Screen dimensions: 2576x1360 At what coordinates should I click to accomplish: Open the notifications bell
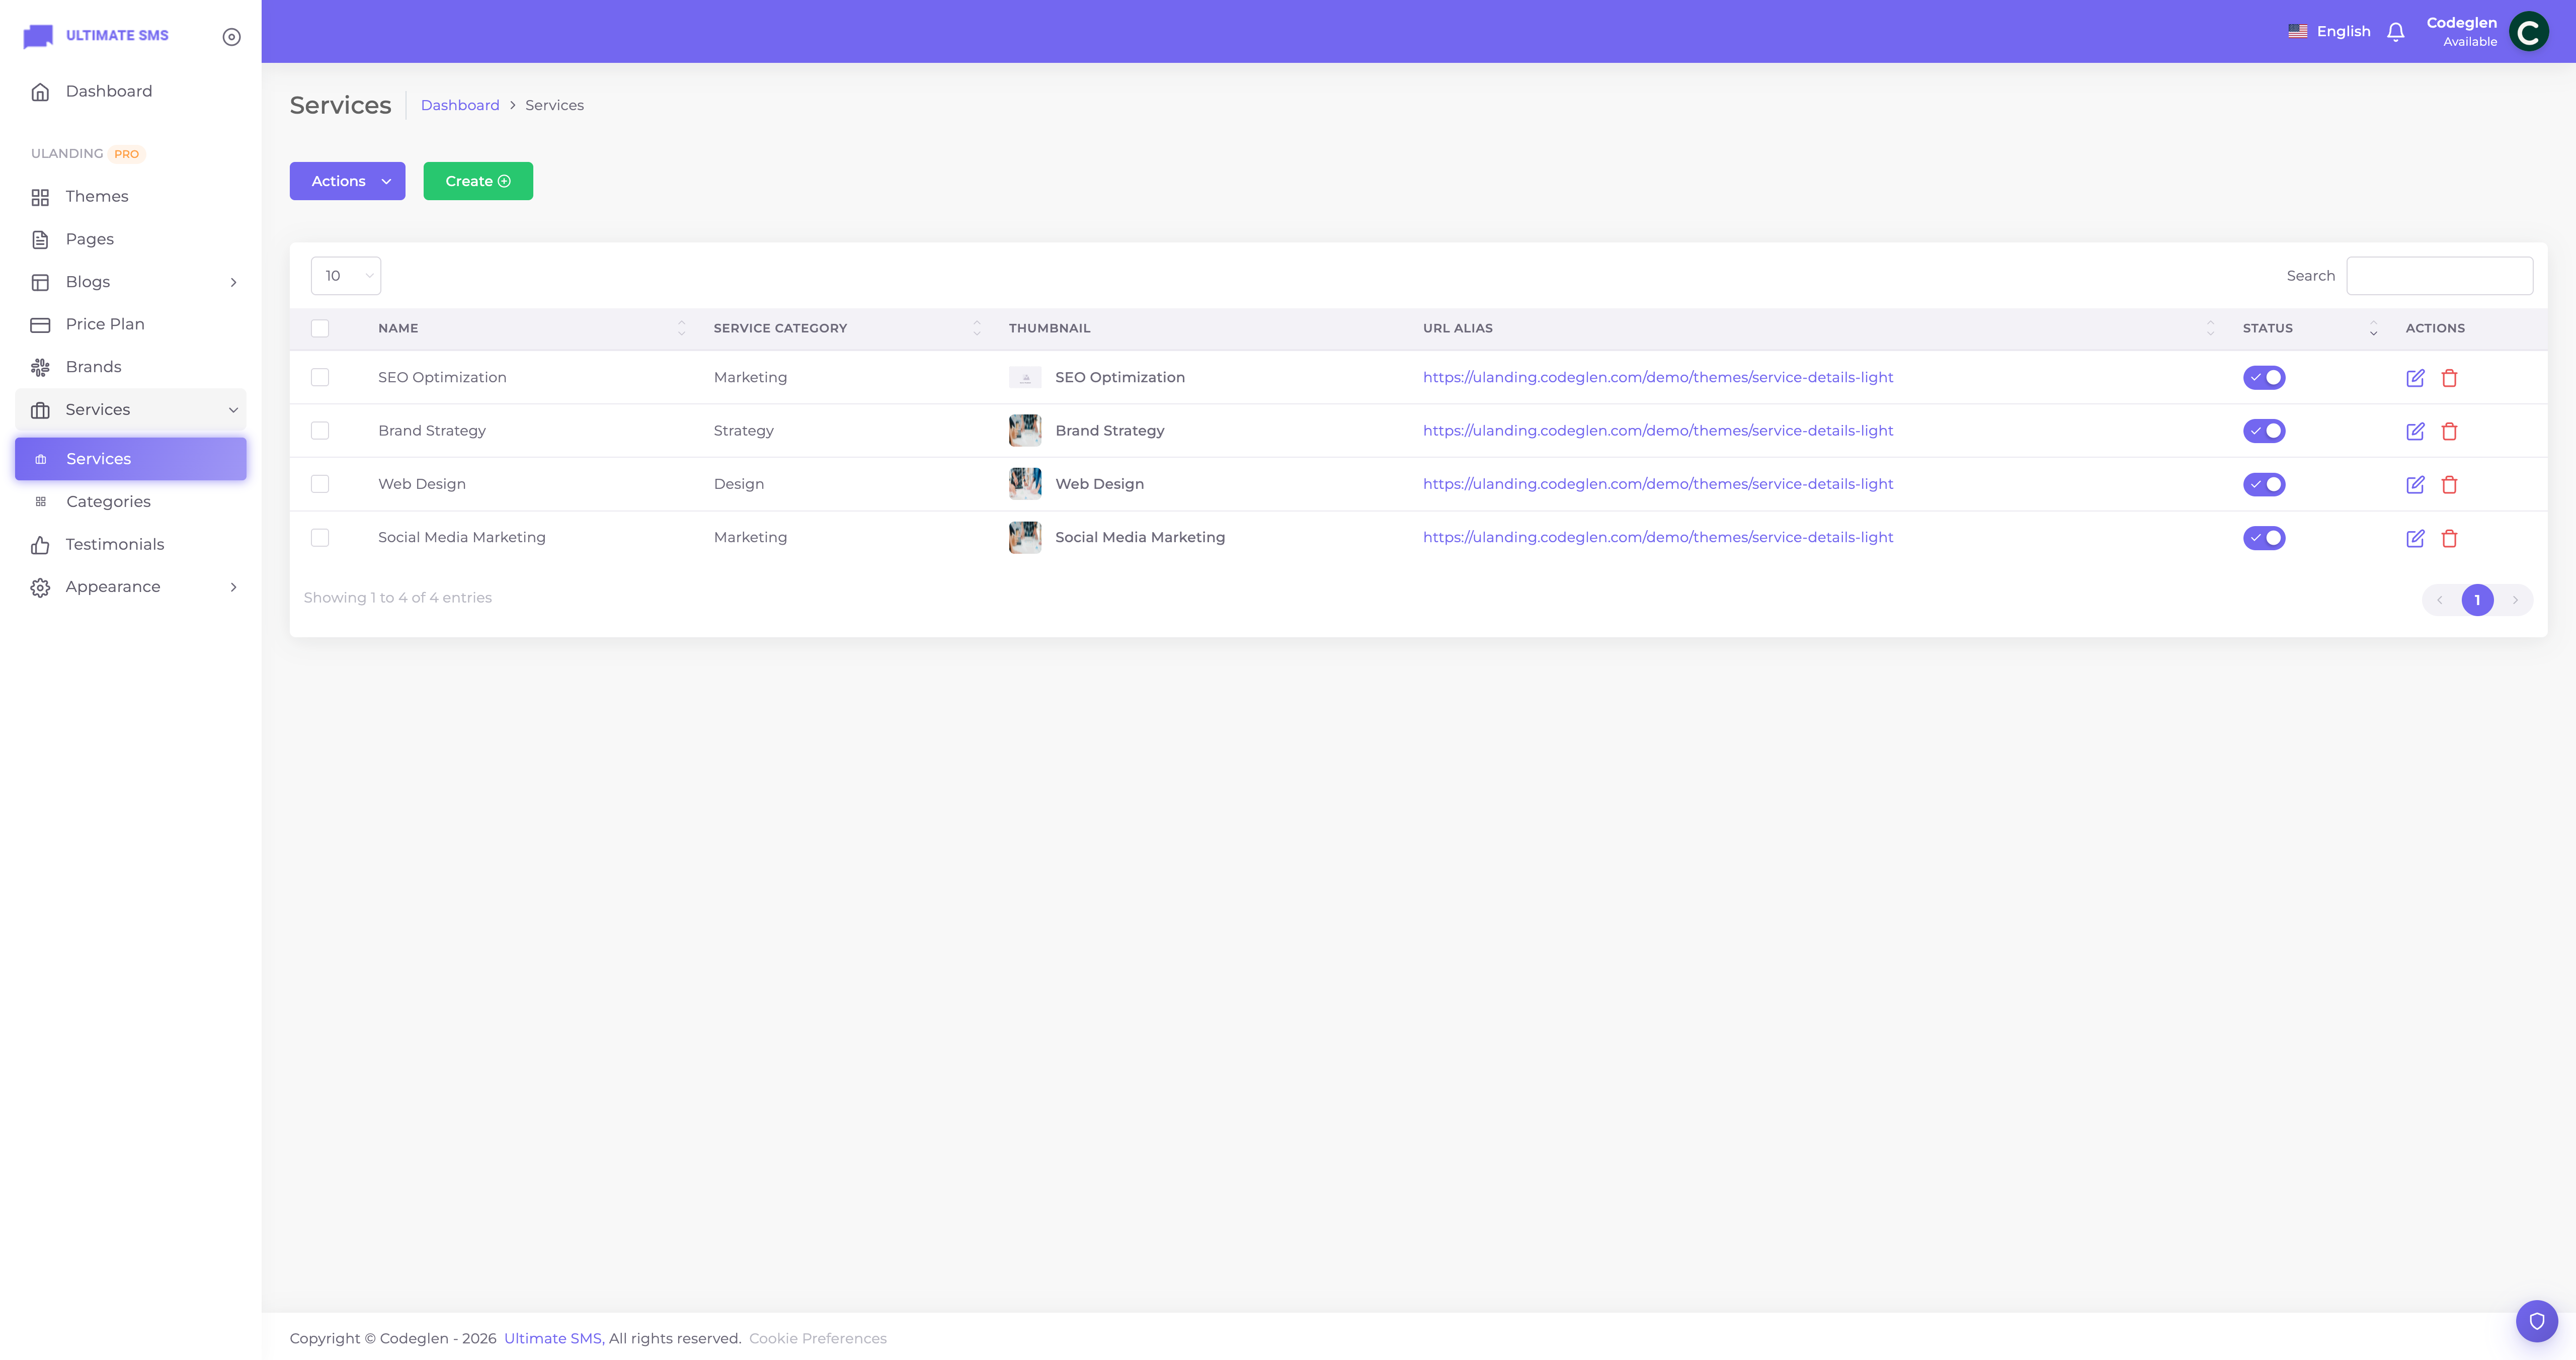pos(2395,32)
